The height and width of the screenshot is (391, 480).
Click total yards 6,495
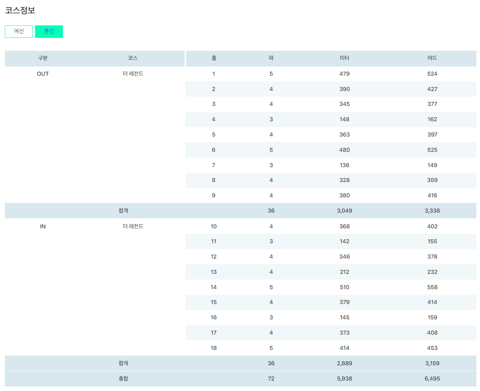pyautogui.click(x=432, y=379)
